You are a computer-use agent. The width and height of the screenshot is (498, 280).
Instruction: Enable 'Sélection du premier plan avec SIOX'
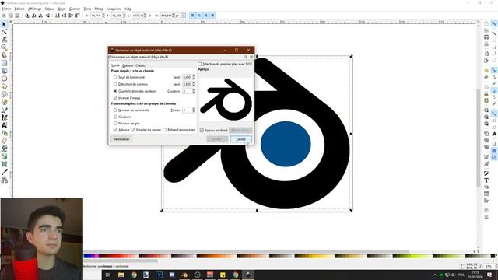tap(200, 64)
